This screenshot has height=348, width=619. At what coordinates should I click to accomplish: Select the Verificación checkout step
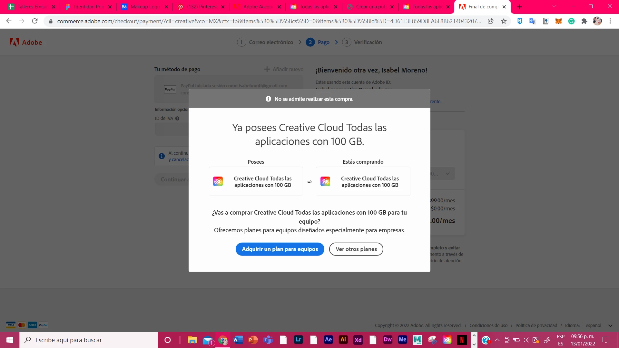[362, 42]
